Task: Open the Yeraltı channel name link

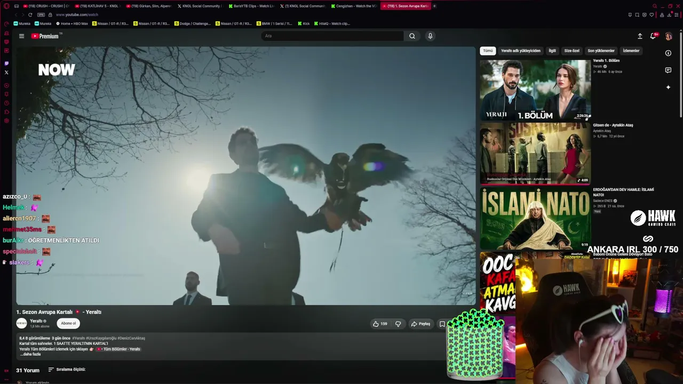Action: pos(36,321)
